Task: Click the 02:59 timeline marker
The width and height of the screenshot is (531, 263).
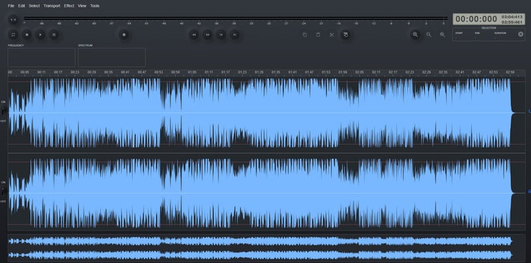Action: click(510, 72)
